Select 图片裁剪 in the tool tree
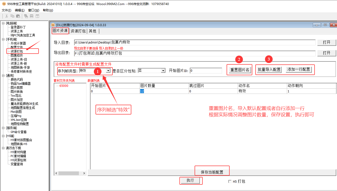Screen dimensions: 337x191 [x=17, y=88]
